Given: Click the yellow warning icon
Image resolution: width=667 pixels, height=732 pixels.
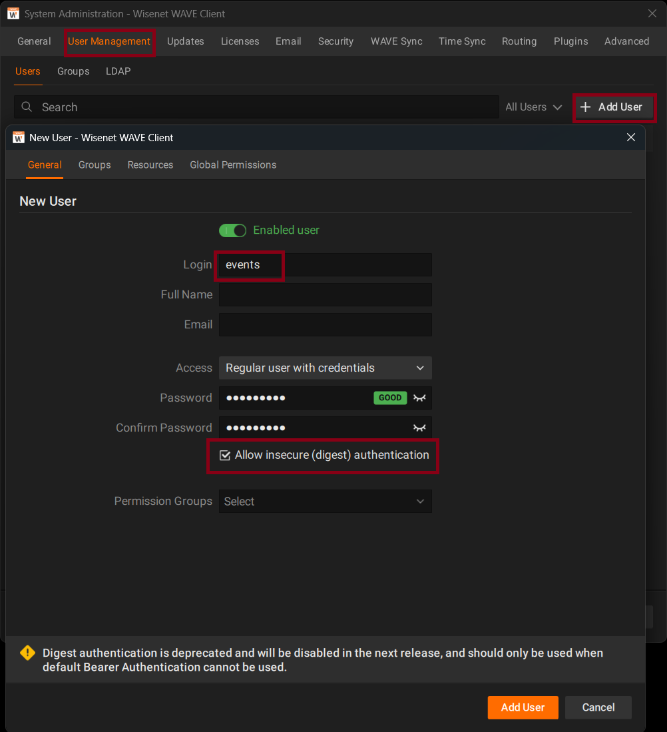Looking at the screenshot, I should coord(27,653).
